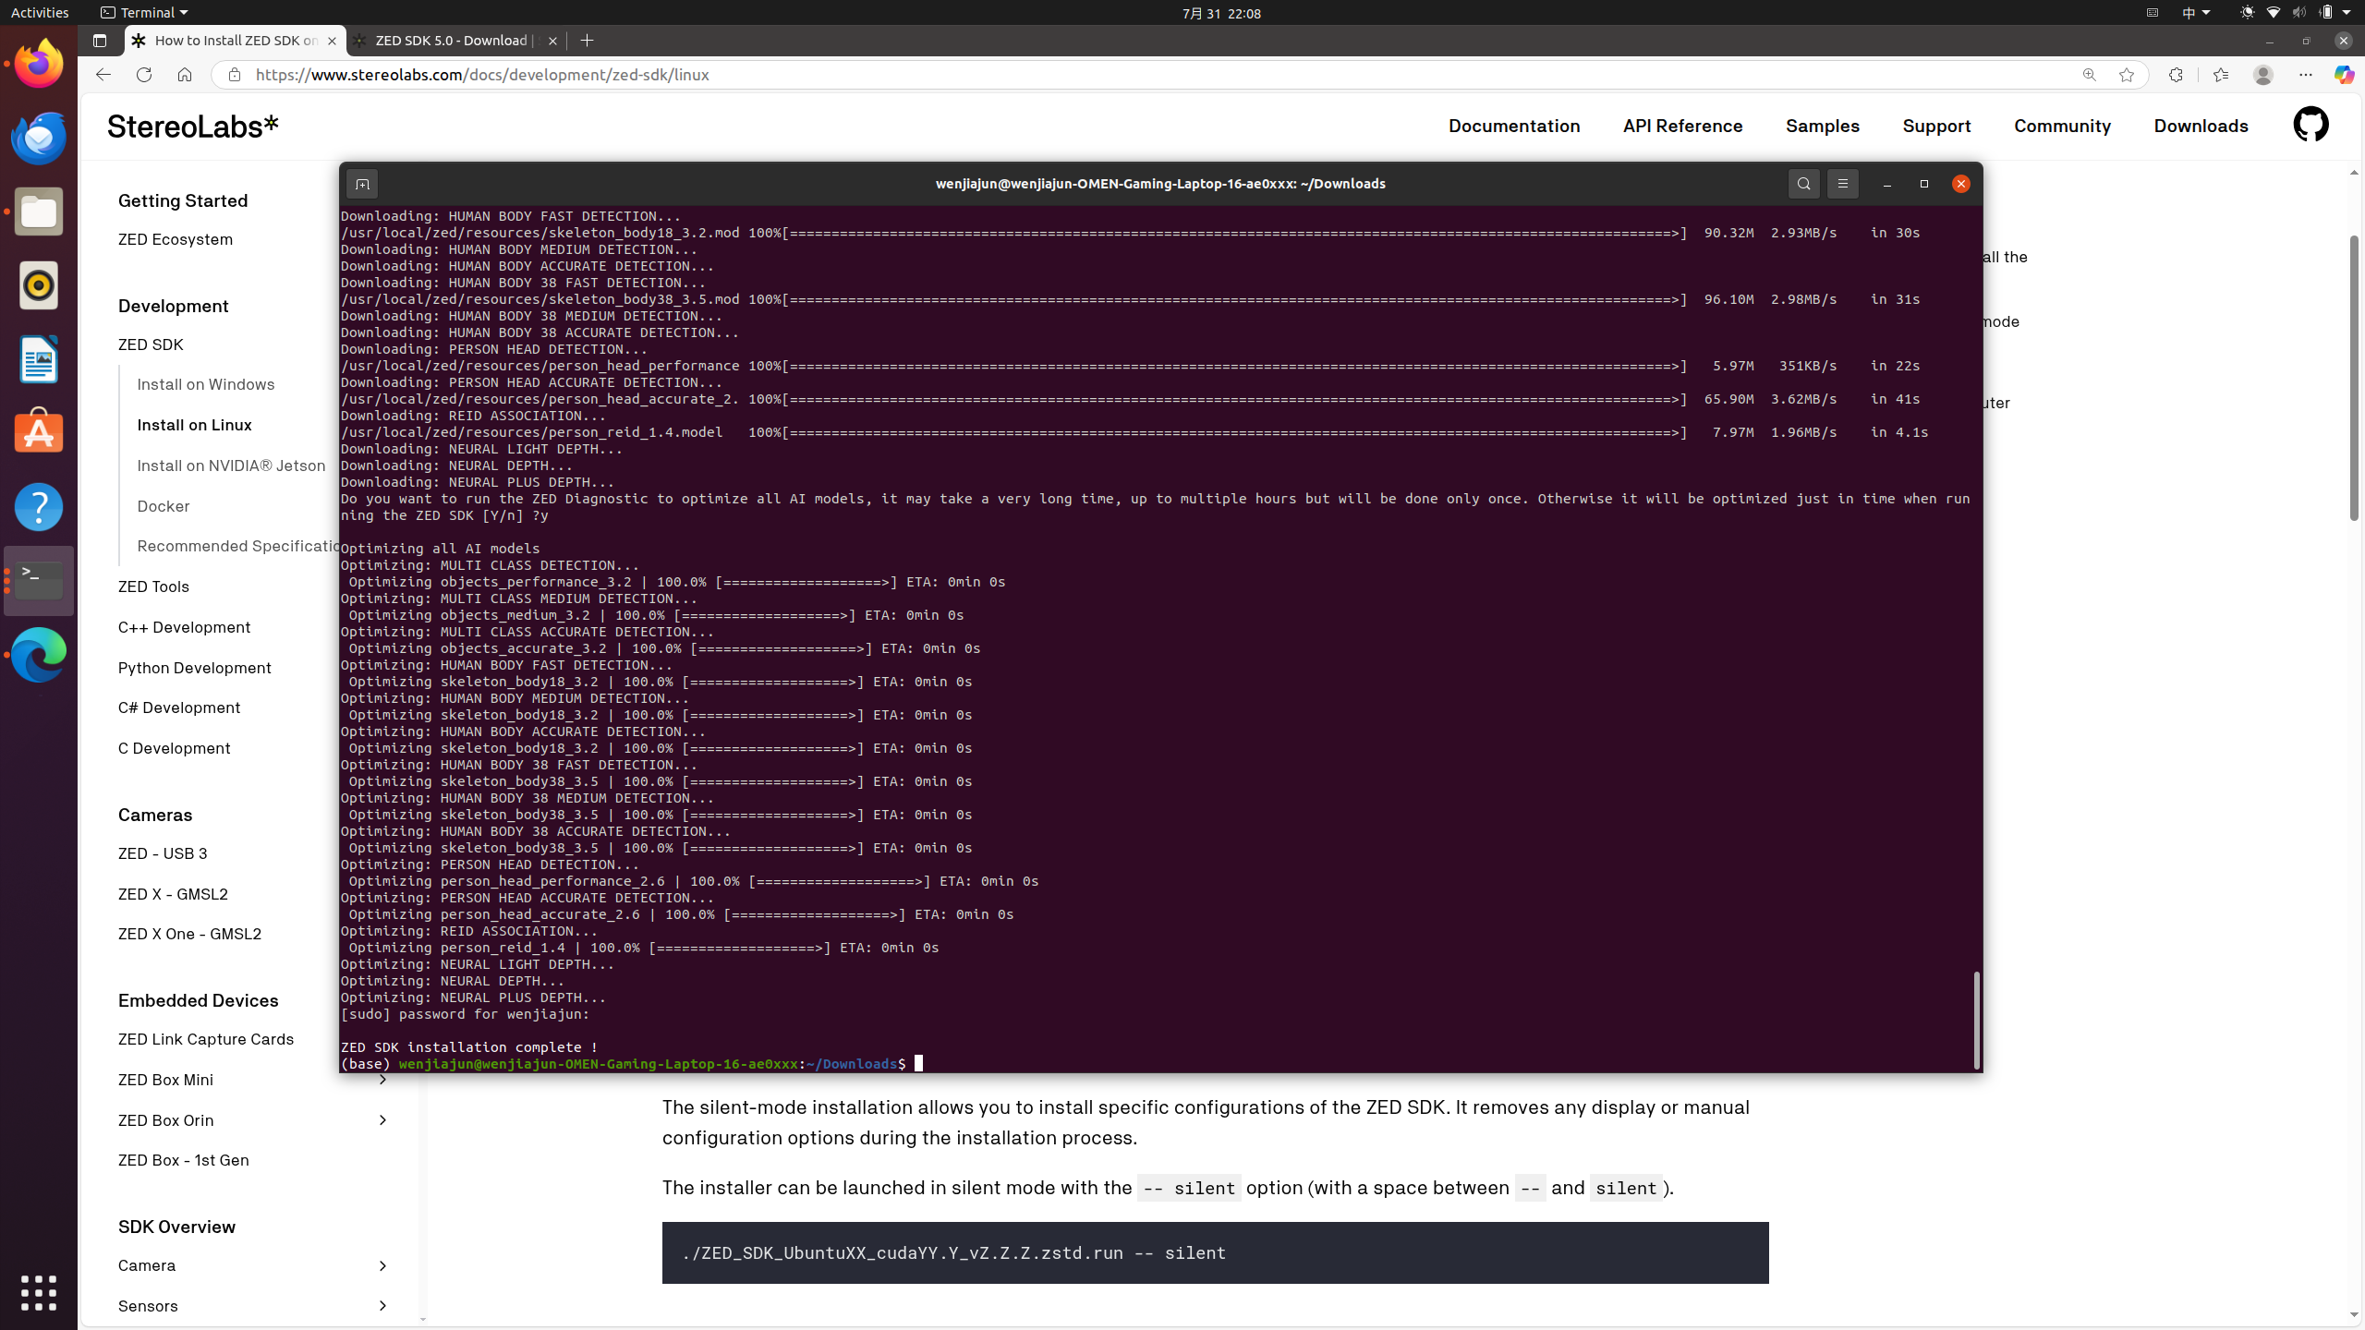Viewport: 2365px width, 1330px height.
Task: Click silent install command code block
Action: [x=1215, y=1252]
